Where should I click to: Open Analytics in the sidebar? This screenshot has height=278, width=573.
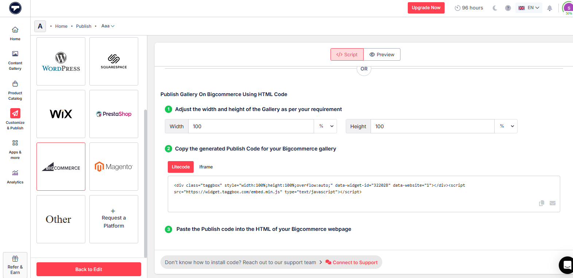click(x=15, y=177)
